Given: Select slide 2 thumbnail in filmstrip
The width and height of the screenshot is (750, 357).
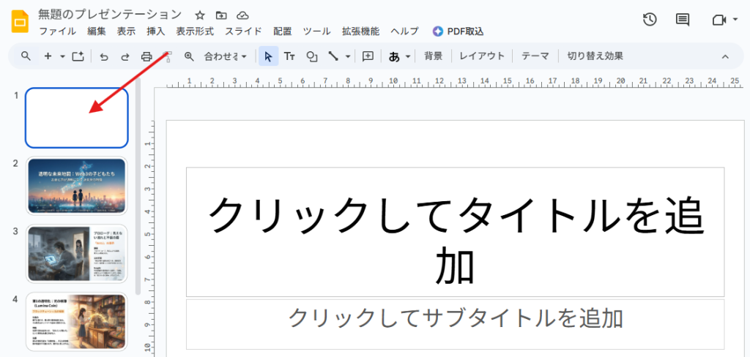Looking at the screenshot, I should (77, 185).
